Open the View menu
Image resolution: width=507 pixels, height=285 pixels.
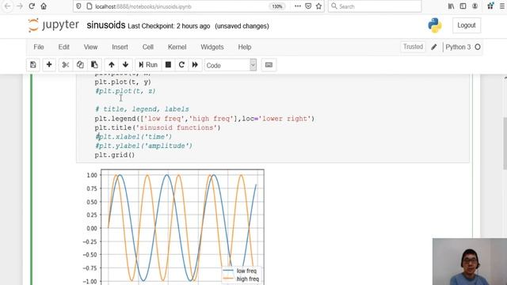90,47
